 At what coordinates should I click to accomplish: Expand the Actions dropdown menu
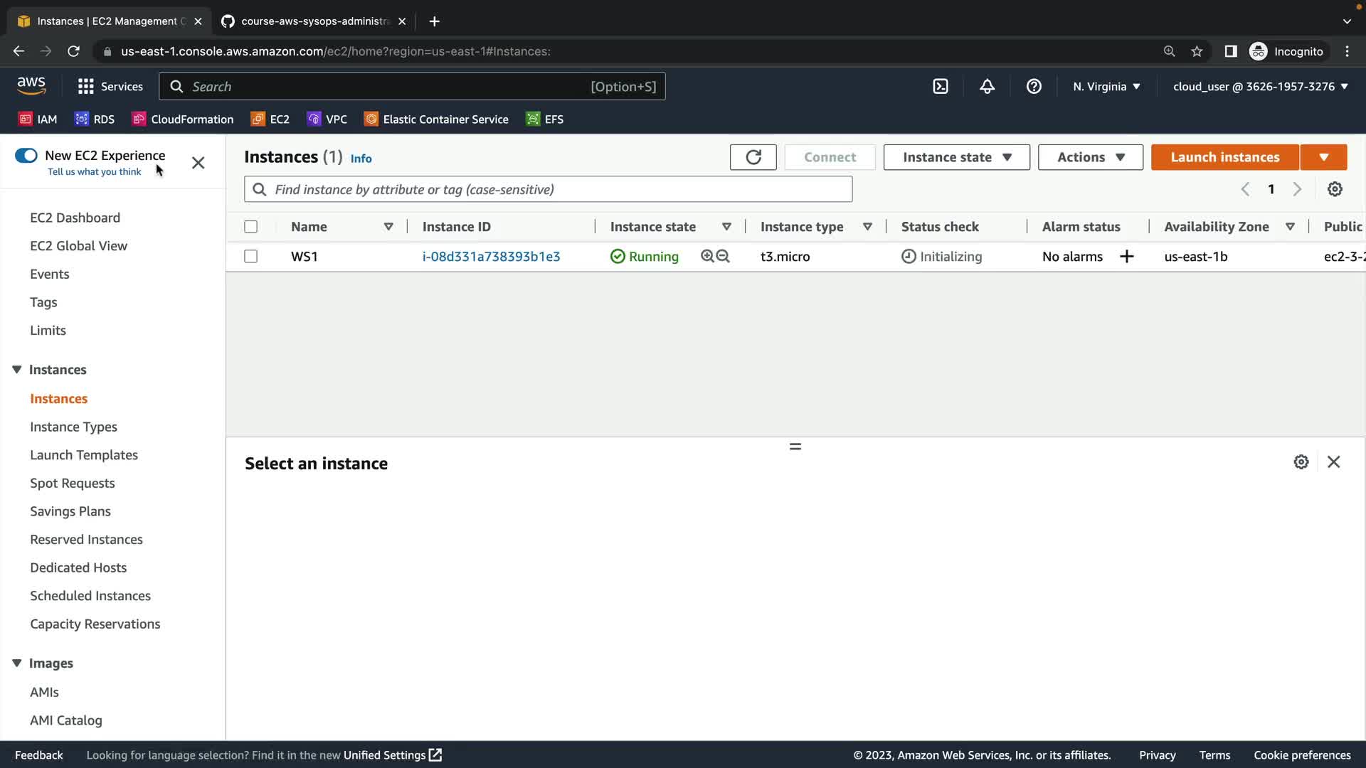click(x=1090, y=157)
